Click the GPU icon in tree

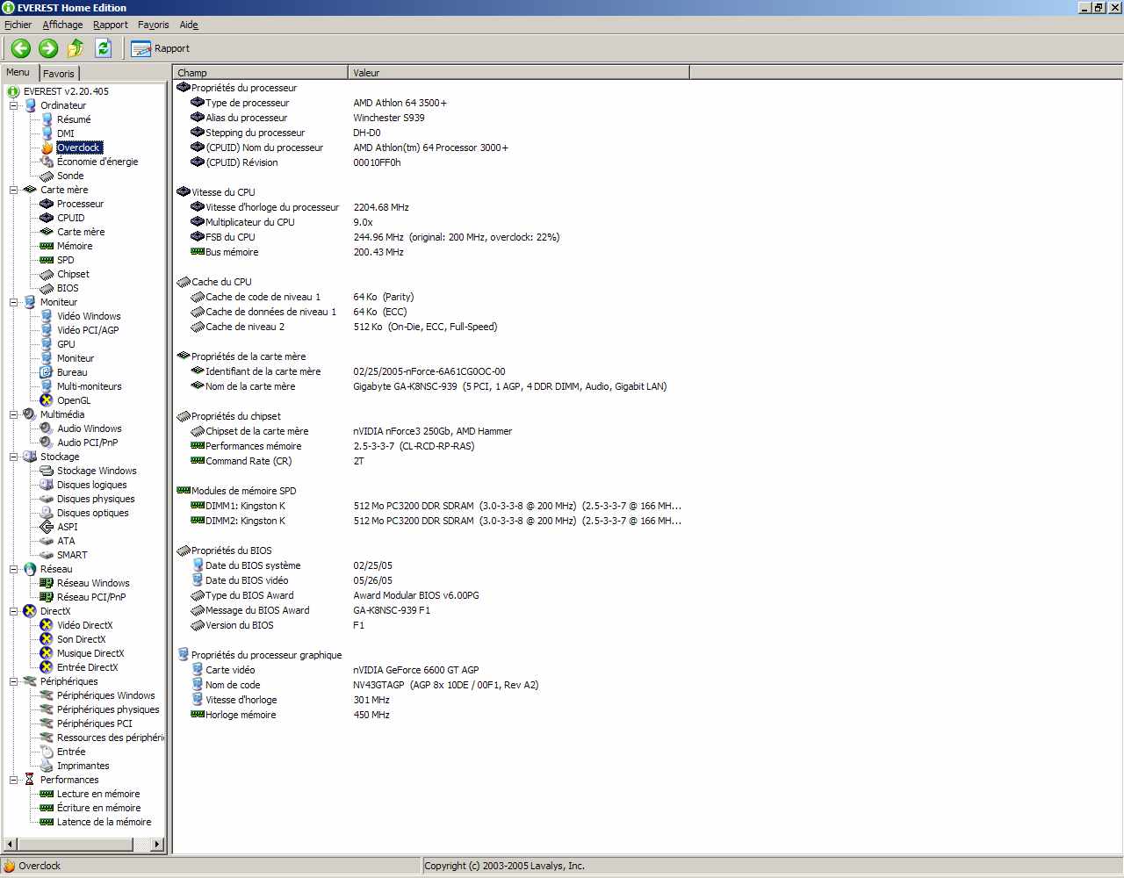[47, 344]
